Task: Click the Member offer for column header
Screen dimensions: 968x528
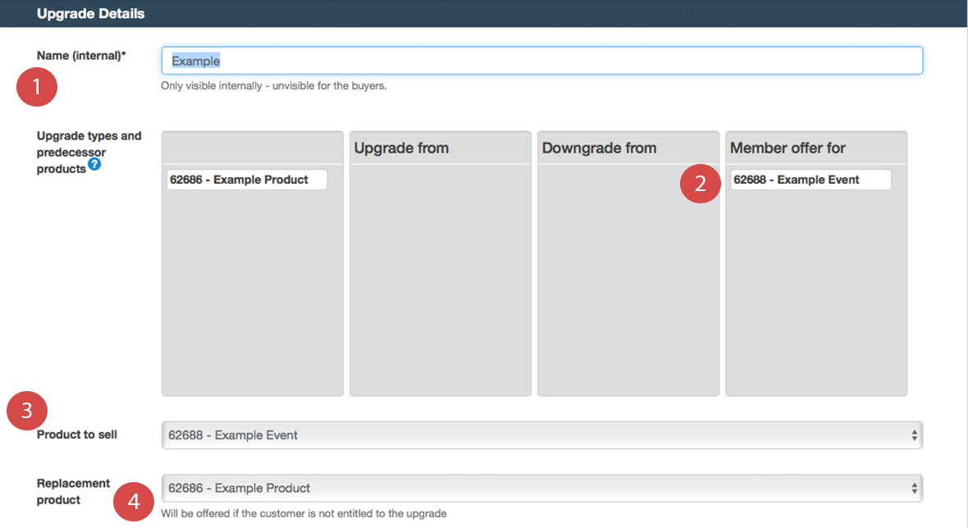Action: (788, 148)
